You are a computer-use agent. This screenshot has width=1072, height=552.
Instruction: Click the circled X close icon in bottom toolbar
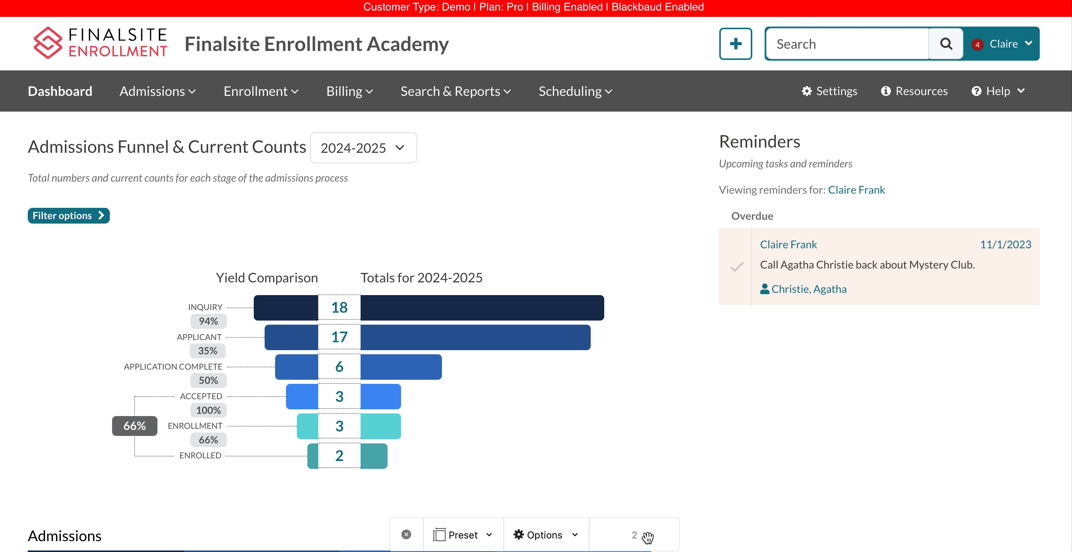(x=406, y=534)
